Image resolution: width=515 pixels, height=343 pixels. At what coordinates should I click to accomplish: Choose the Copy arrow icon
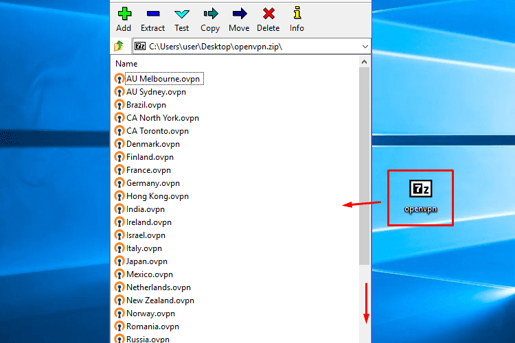(x=210, y=14)
